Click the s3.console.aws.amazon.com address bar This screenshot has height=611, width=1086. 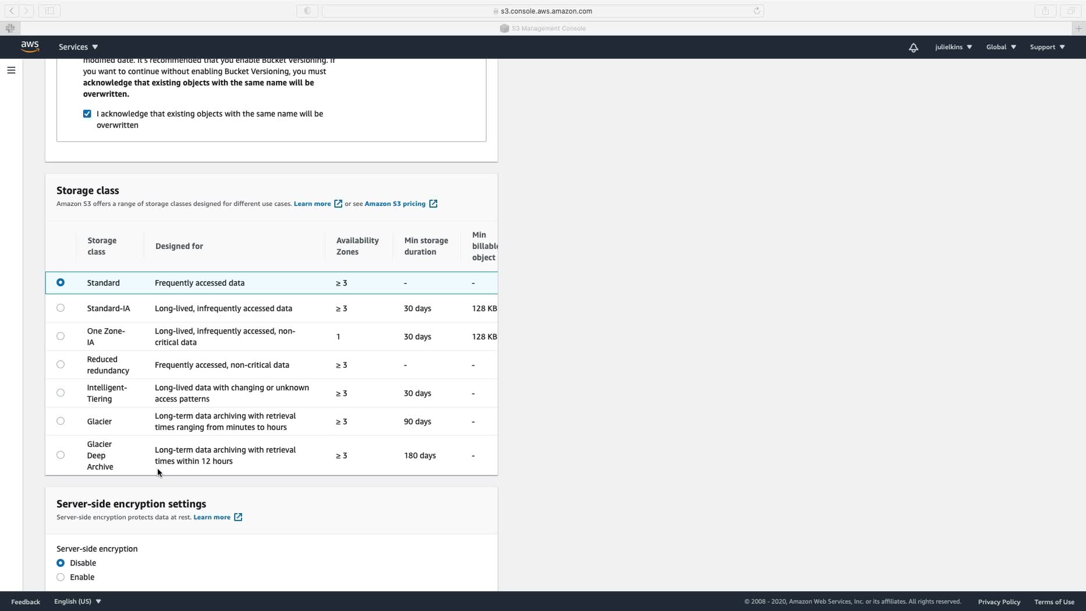542,10
